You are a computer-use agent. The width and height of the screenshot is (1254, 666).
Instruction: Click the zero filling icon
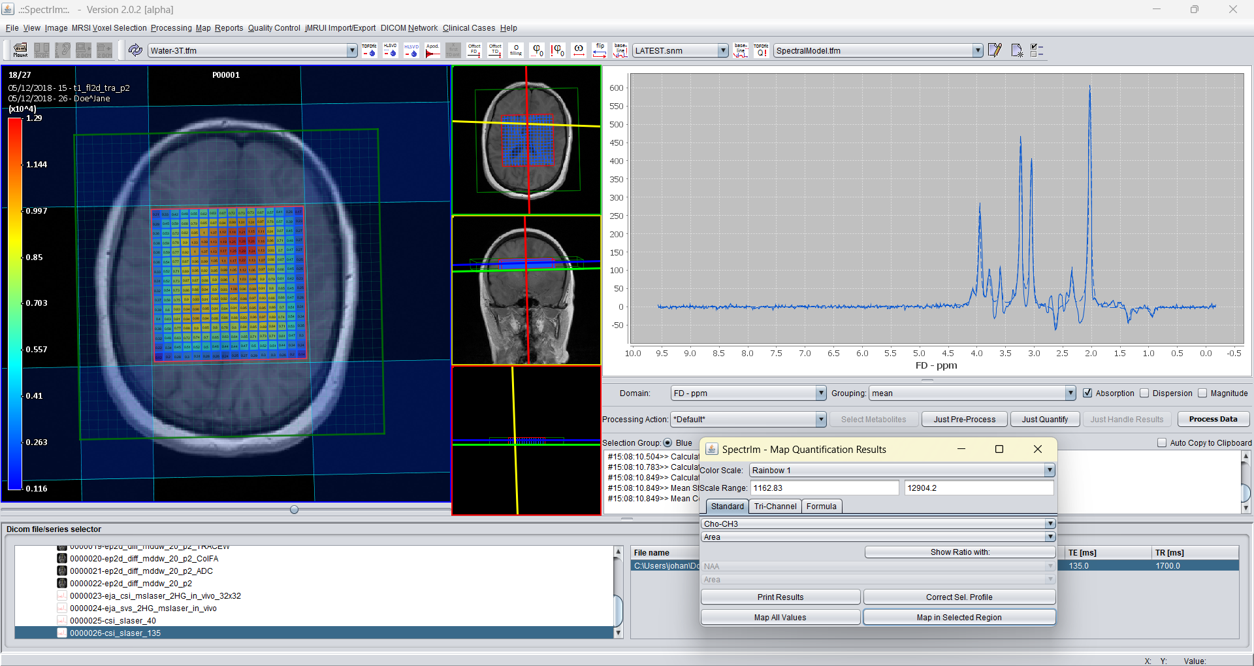tap(516, 50)
